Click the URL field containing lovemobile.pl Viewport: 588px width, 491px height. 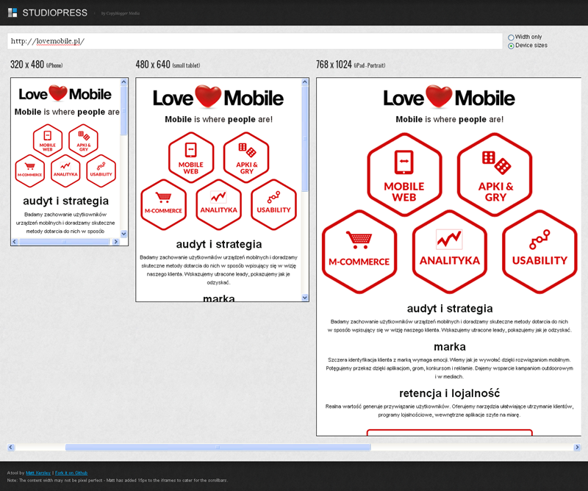pyautogui.click(x=254, y=41)
